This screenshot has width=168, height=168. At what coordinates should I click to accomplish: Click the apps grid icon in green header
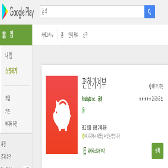4,35
